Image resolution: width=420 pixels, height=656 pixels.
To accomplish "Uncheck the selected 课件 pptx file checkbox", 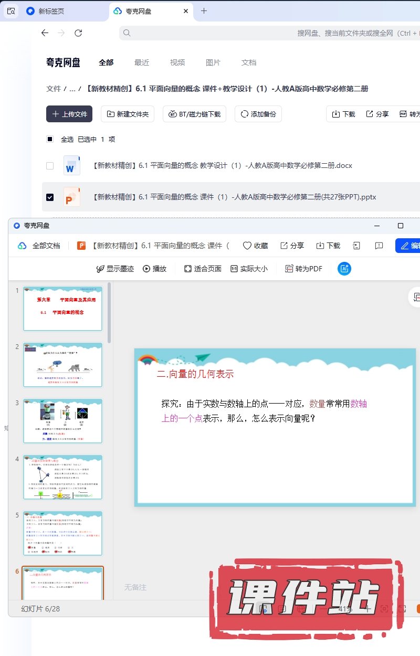I will coord(50,197).
